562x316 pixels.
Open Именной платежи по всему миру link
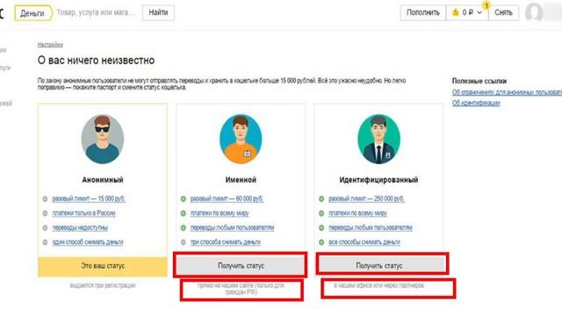[x=220, y=213]
